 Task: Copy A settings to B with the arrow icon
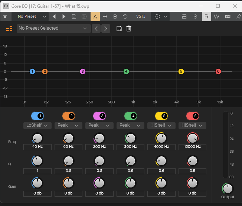point(105,16)
